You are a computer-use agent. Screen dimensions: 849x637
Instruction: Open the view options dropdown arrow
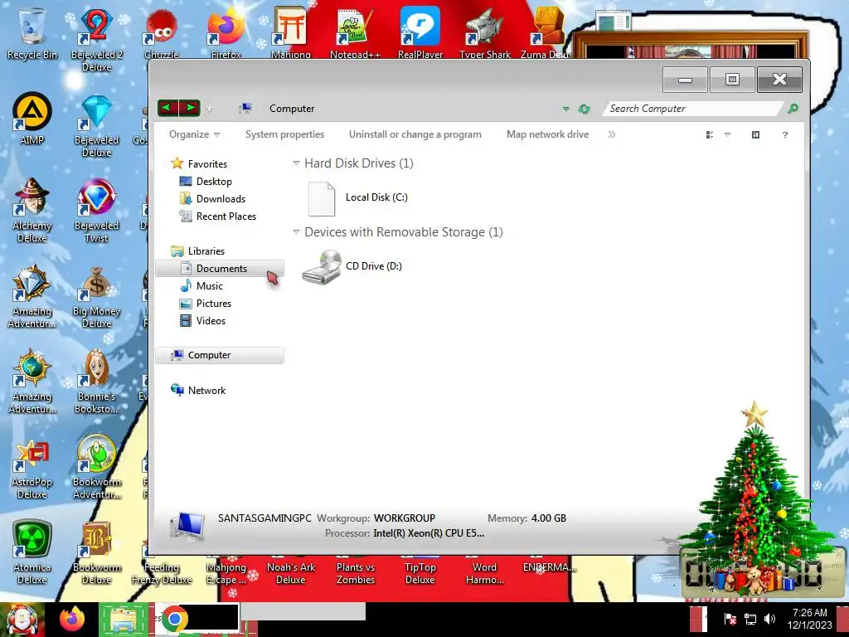click(x=727, y=135)
